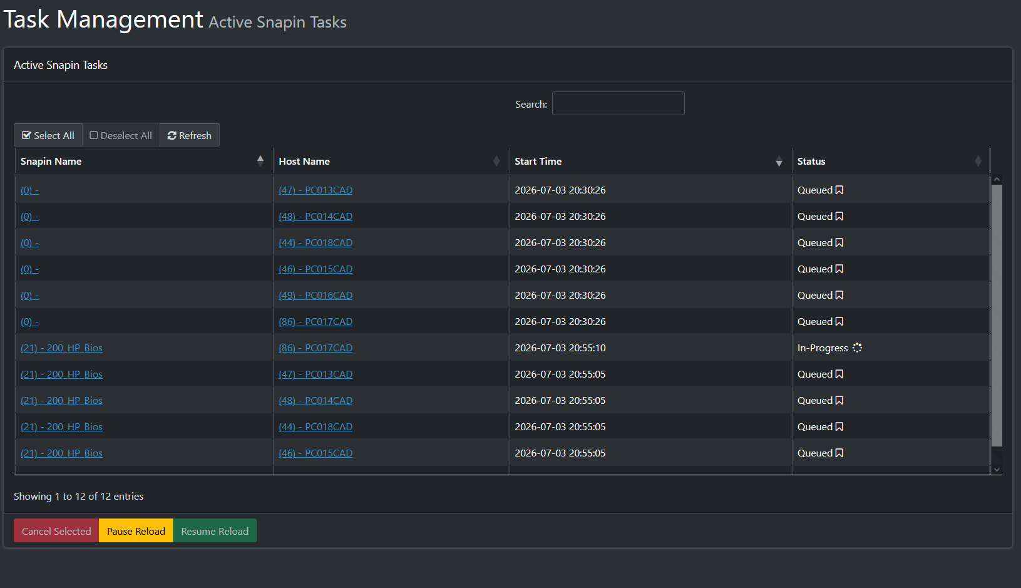
Task: Open snapin link (0) - in PC015CAD row
Action: [29, 269]
